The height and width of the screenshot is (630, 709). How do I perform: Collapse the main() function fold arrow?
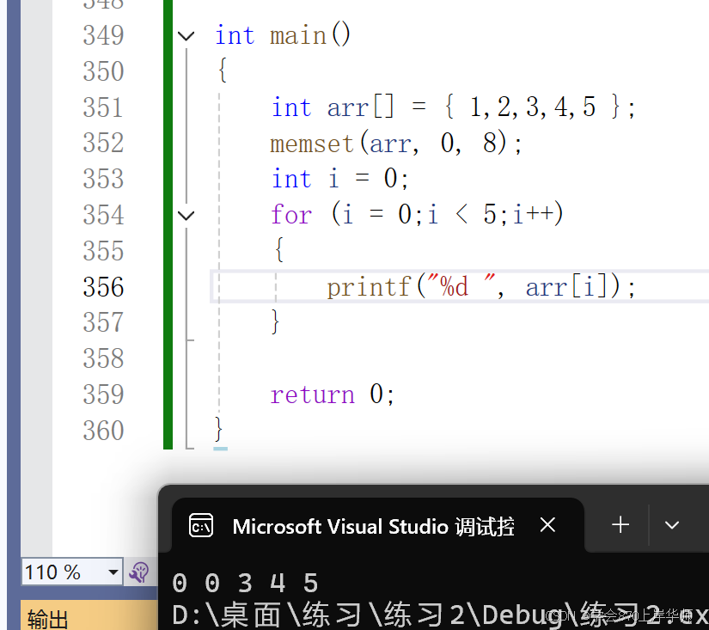click(186, 36)
